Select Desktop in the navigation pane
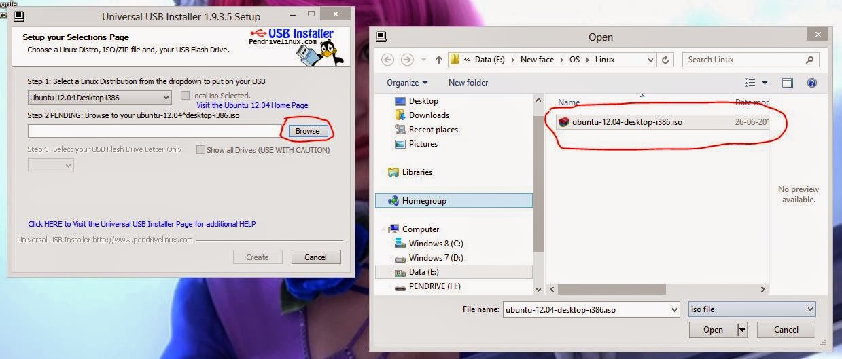Viewport: 842px width, 359px height. tap(423, 101)
